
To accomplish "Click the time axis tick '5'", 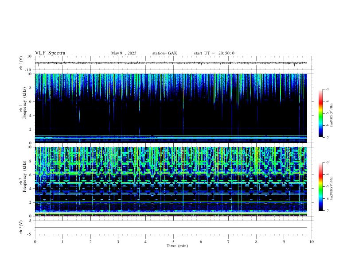I will (x=173, y=242).
